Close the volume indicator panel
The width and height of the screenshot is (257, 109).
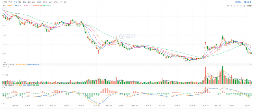click(251, 65)
